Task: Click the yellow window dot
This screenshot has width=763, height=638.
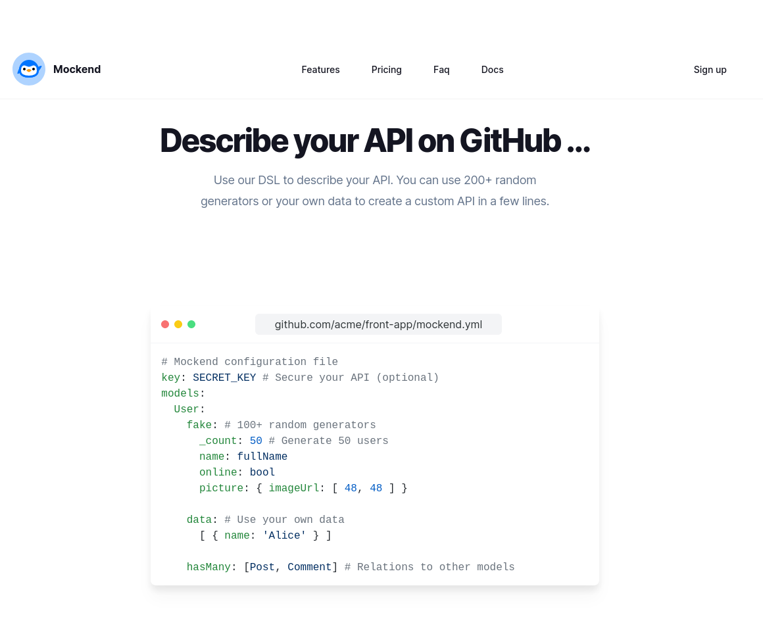Action: (178, 324)
